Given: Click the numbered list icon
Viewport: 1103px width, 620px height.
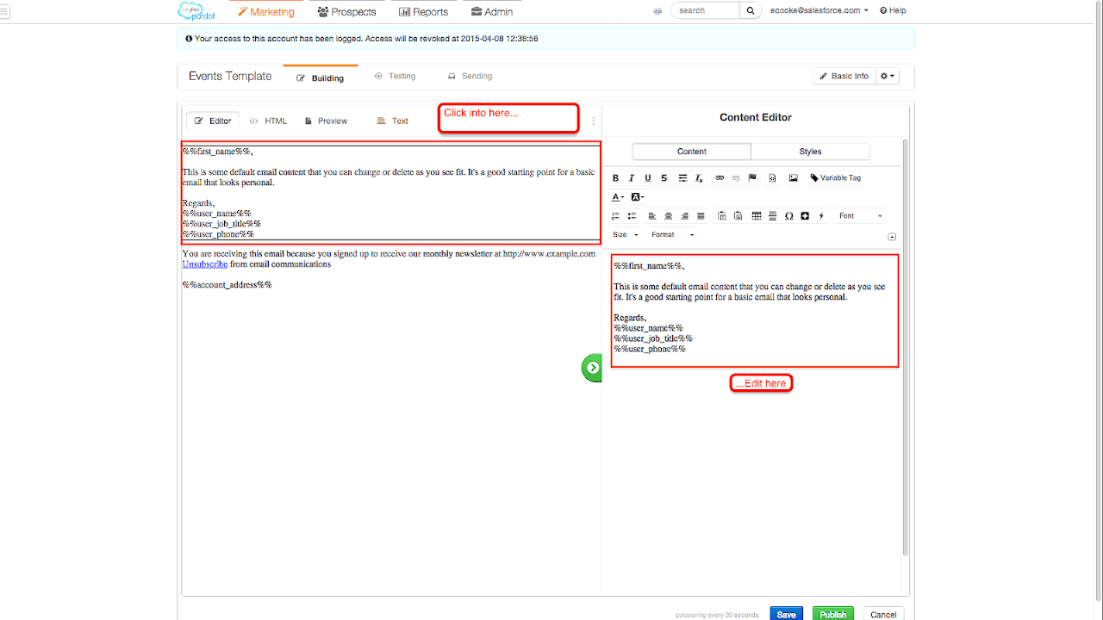Looking at the screenshot, I should point(615,216).
